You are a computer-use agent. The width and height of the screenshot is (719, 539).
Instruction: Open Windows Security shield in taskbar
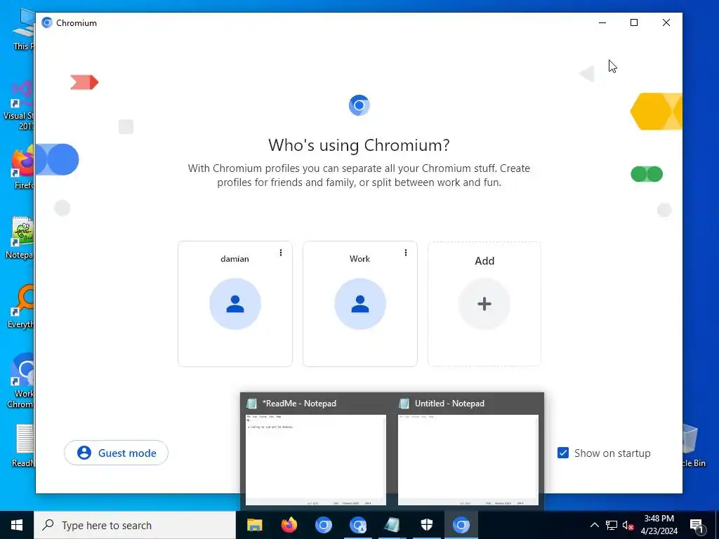(426, 525)
